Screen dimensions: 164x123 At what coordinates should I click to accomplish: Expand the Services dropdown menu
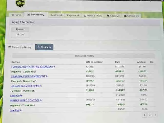pos(56,15)
